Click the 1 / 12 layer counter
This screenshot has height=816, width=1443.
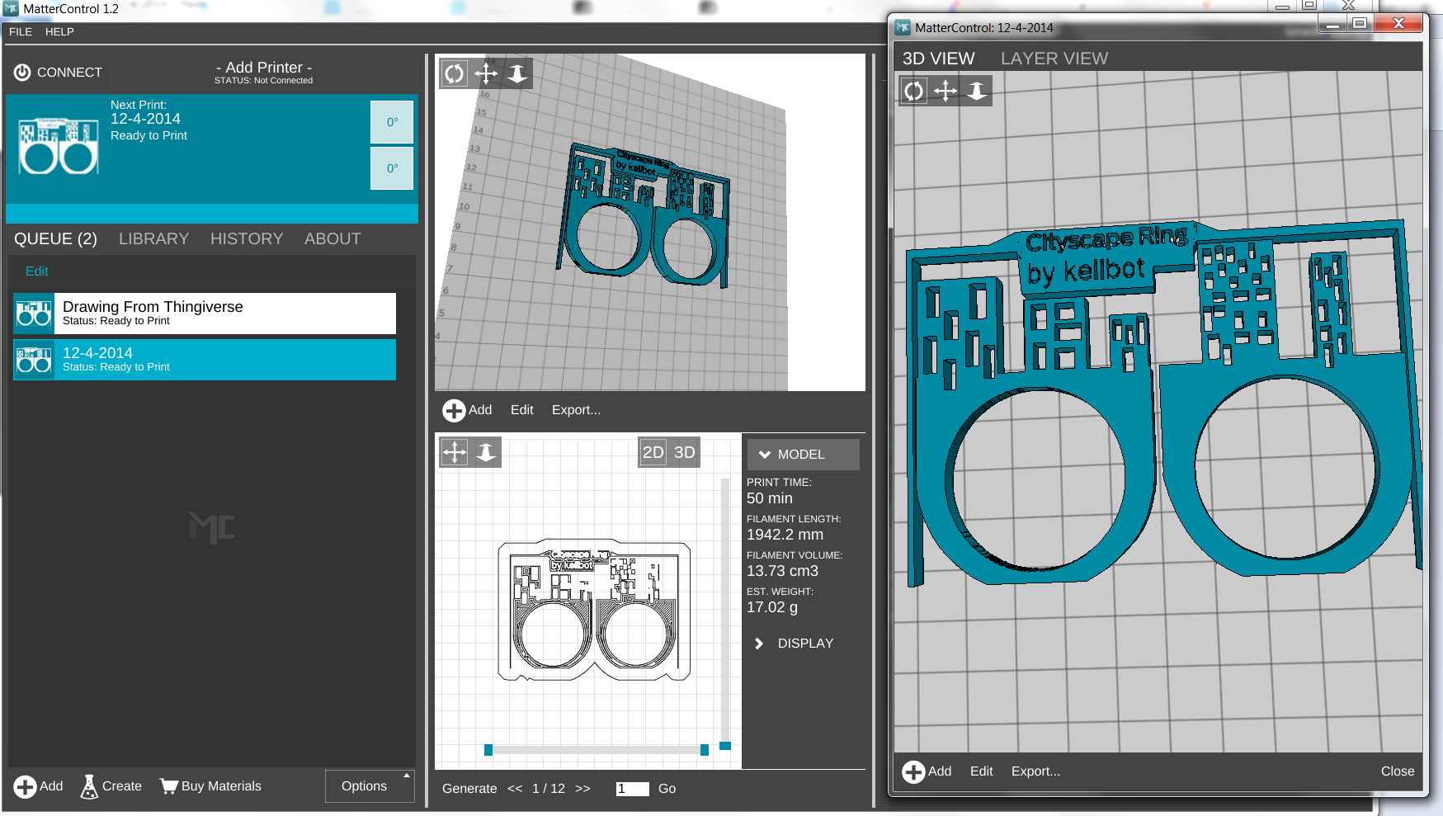(x=549, y=789)
